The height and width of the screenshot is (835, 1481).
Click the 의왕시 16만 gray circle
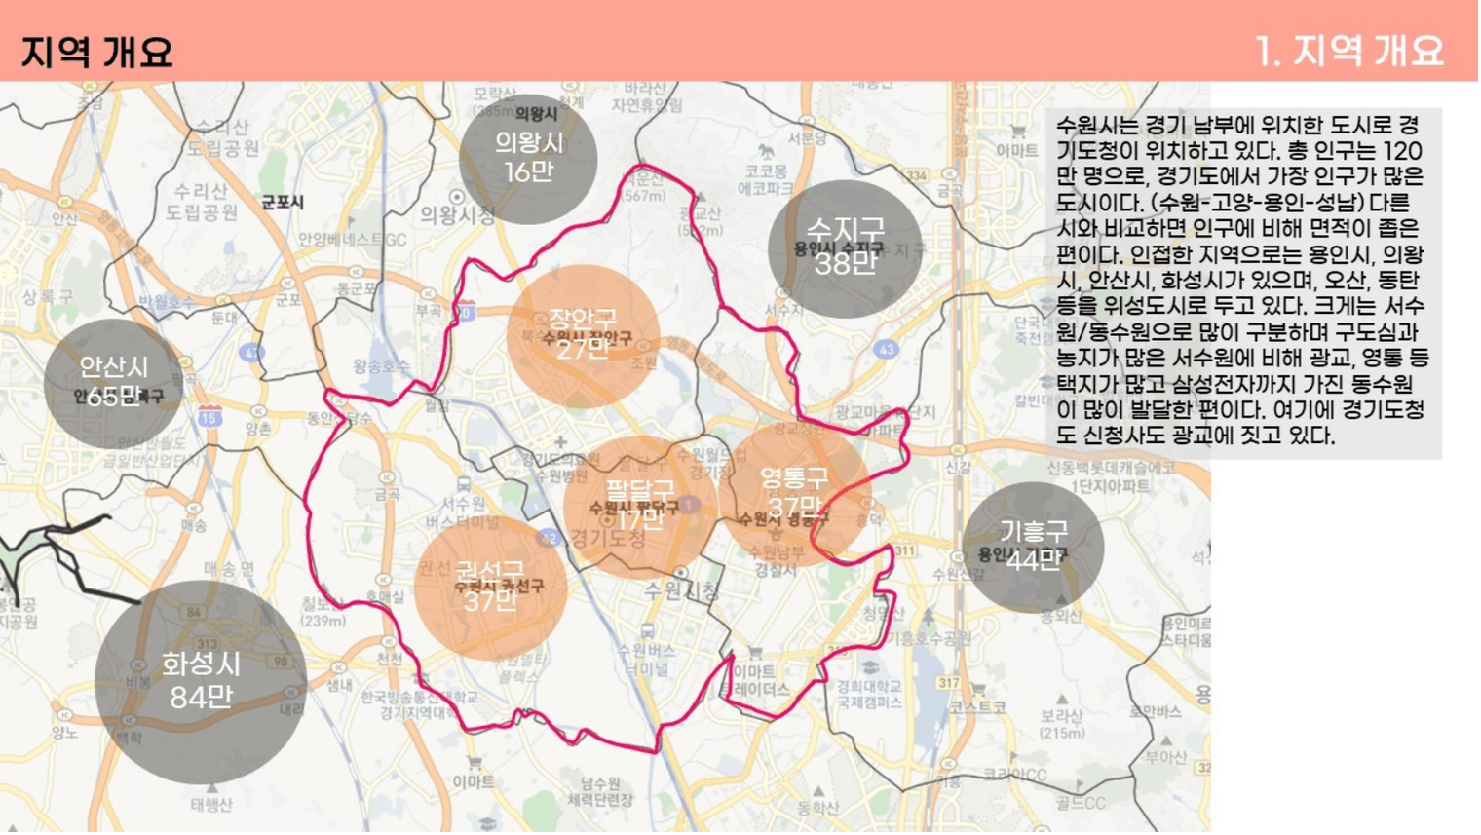[x=528, y=158]
